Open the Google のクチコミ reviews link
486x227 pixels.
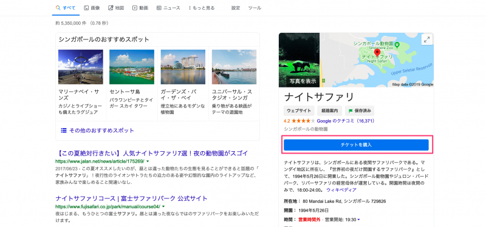click(346, 121)
